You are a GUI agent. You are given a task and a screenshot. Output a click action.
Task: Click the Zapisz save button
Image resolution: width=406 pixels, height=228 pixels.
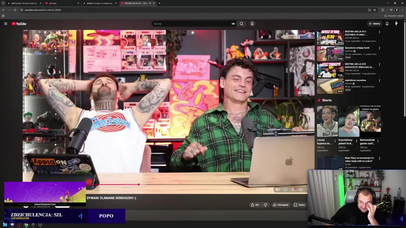[x=299, y=205]
